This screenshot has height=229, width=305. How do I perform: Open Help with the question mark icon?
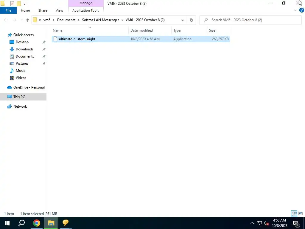click(x=301, y=10)
